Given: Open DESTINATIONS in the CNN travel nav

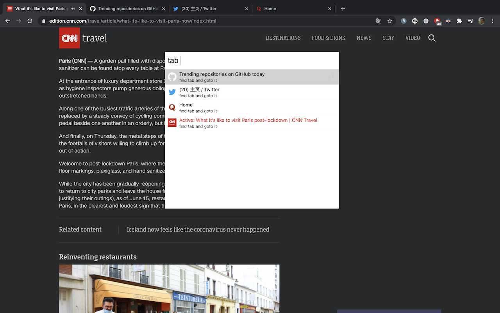Looking at the screenshot, I should tap(283, 38).
